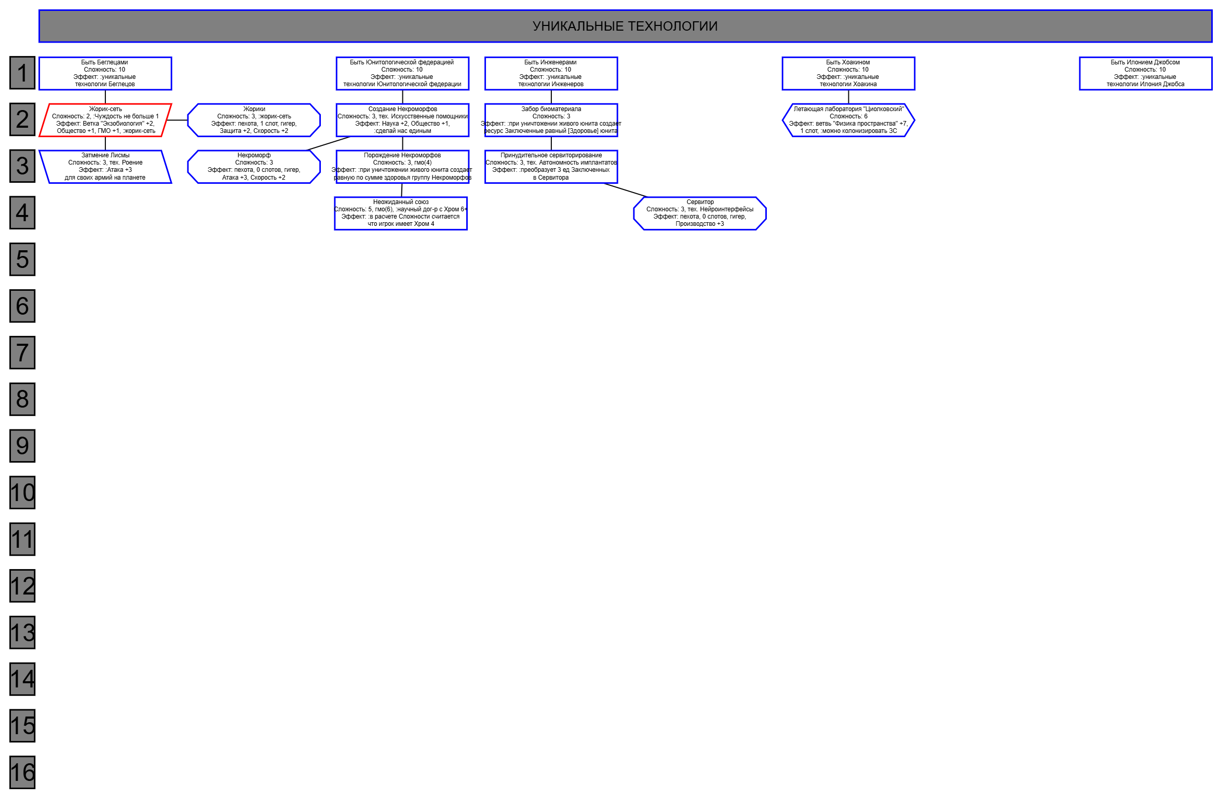The width and height of the screenshot is (1232, 797).
Task: Click the Сервитор unit octagon node
Action: (700, 213)
